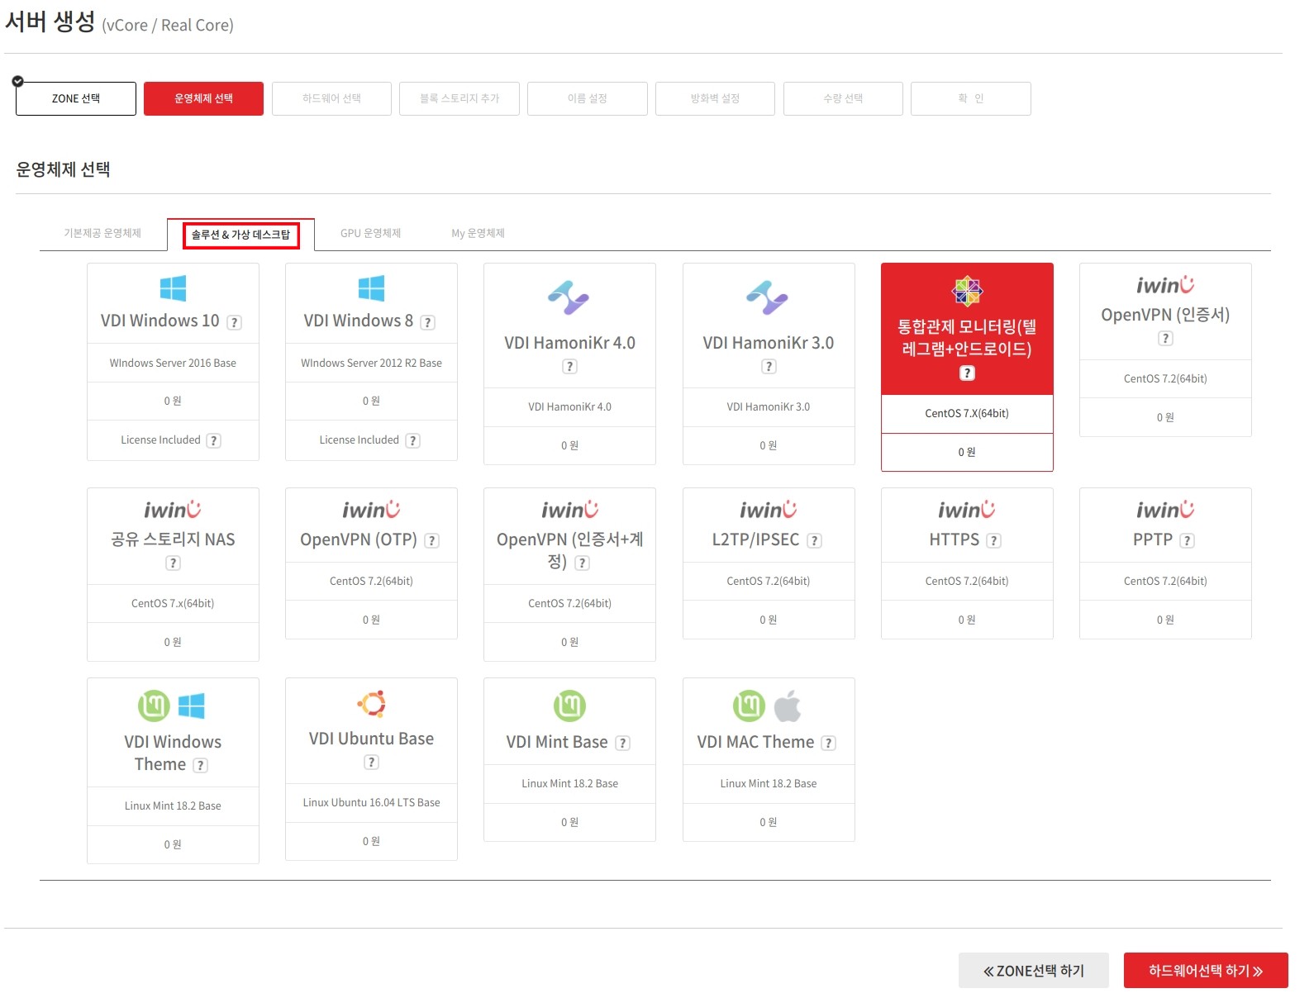The image size is (1314, 998).
Task: Click the Ubuntu logo on VDI Ubuntu Base card
Action: tap(372, 704)
